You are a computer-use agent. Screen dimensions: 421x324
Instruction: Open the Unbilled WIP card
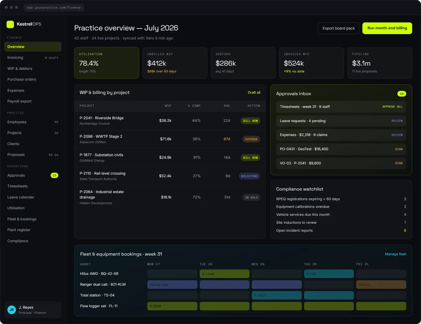coord(175,63)
